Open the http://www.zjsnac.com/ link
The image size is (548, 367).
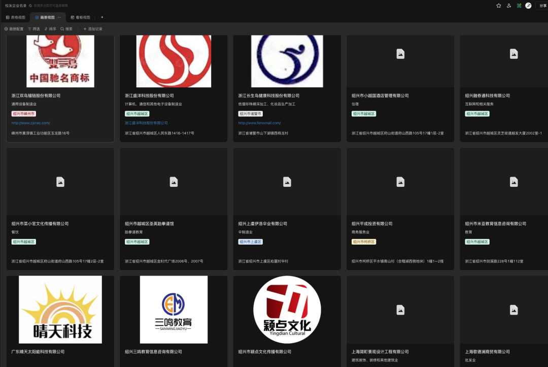pos(31,123)
